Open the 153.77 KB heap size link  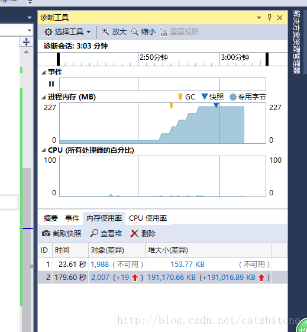point(188,265)
